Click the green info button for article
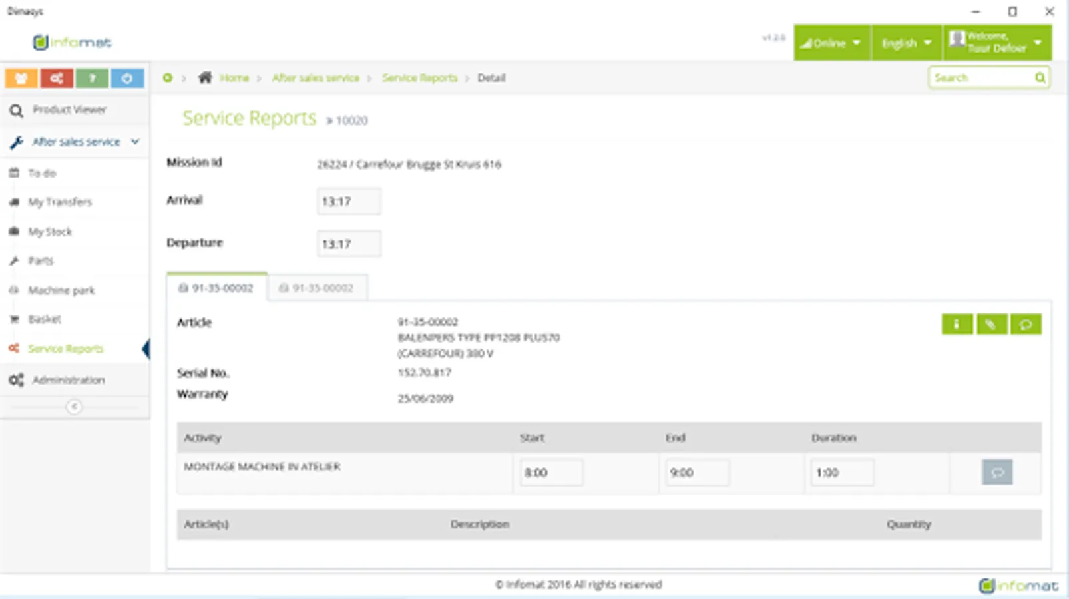1069x599 pixels. (957, 324)
